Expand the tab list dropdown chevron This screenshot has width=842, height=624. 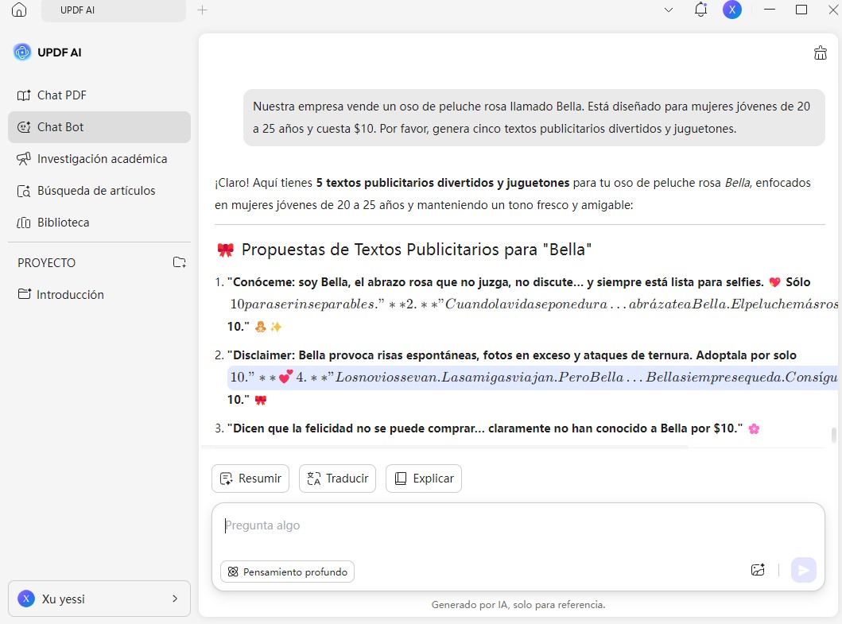669,10
